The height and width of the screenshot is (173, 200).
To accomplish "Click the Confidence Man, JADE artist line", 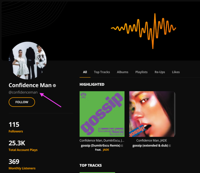I will [152, 141].
